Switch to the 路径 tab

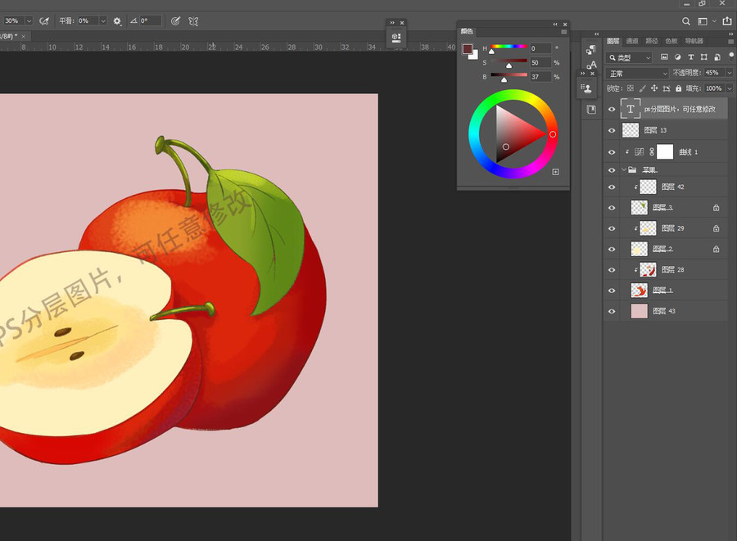coord(652,41)
